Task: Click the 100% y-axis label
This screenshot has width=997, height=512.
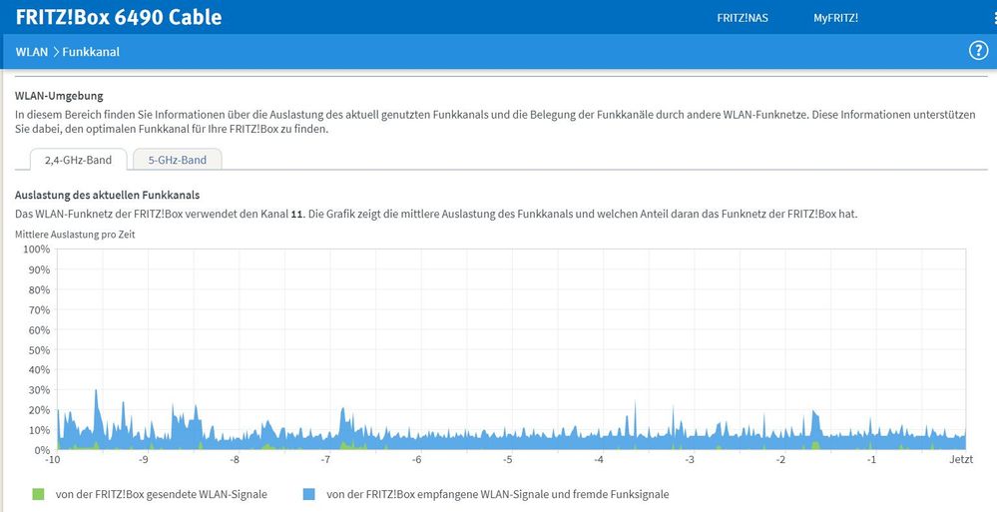Action: [x=36, y=249]
